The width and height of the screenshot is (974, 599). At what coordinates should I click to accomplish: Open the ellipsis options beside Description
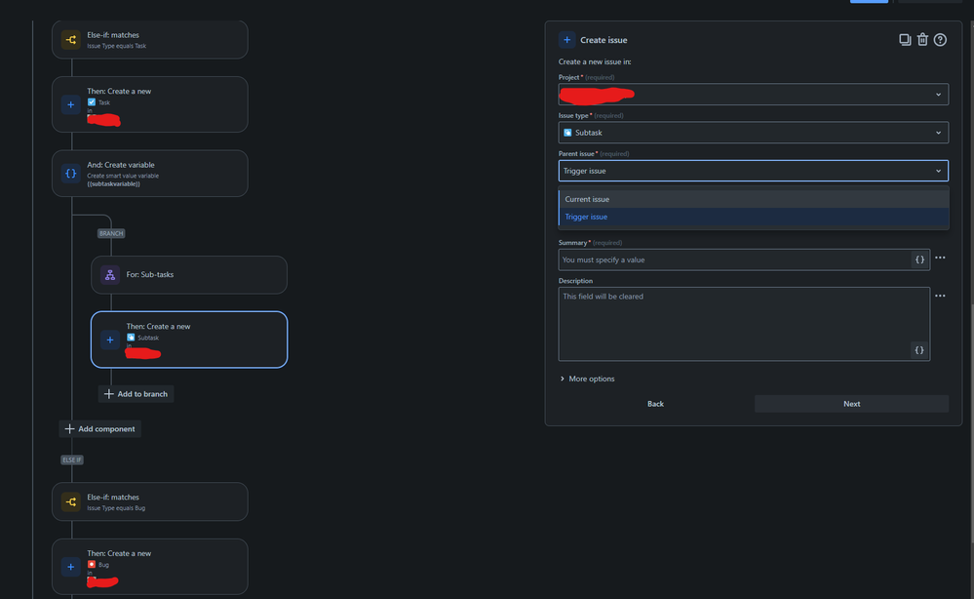939,295
